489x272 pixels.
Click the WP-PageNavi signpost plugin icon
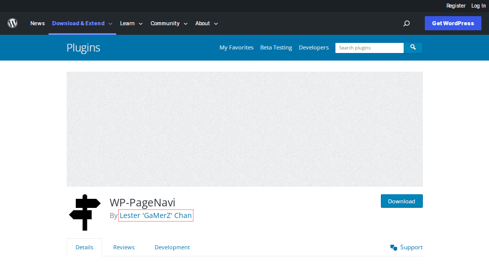[x=85, y=212]
